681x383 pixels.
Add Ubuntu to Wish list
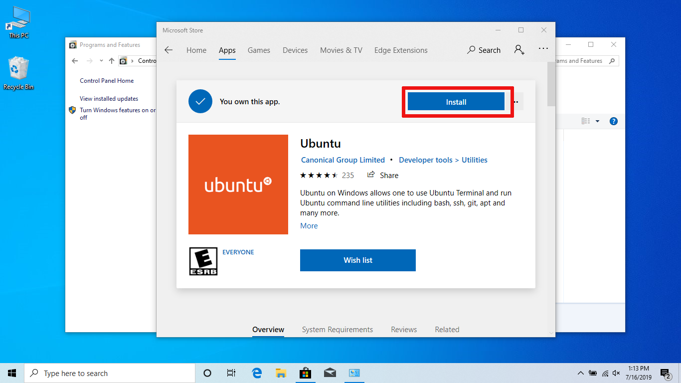357,260
